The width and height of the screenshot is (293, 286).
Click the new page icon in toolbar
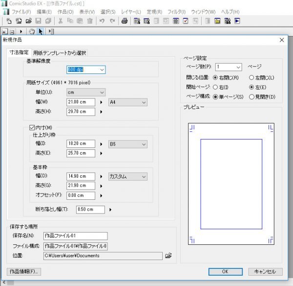tap(10, 21)
